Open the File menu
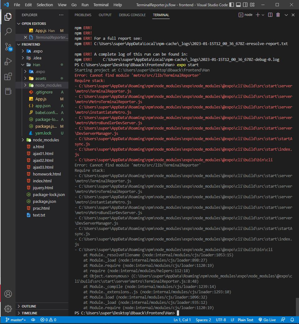This screenshot has width=299, height=324. point(17,5)
